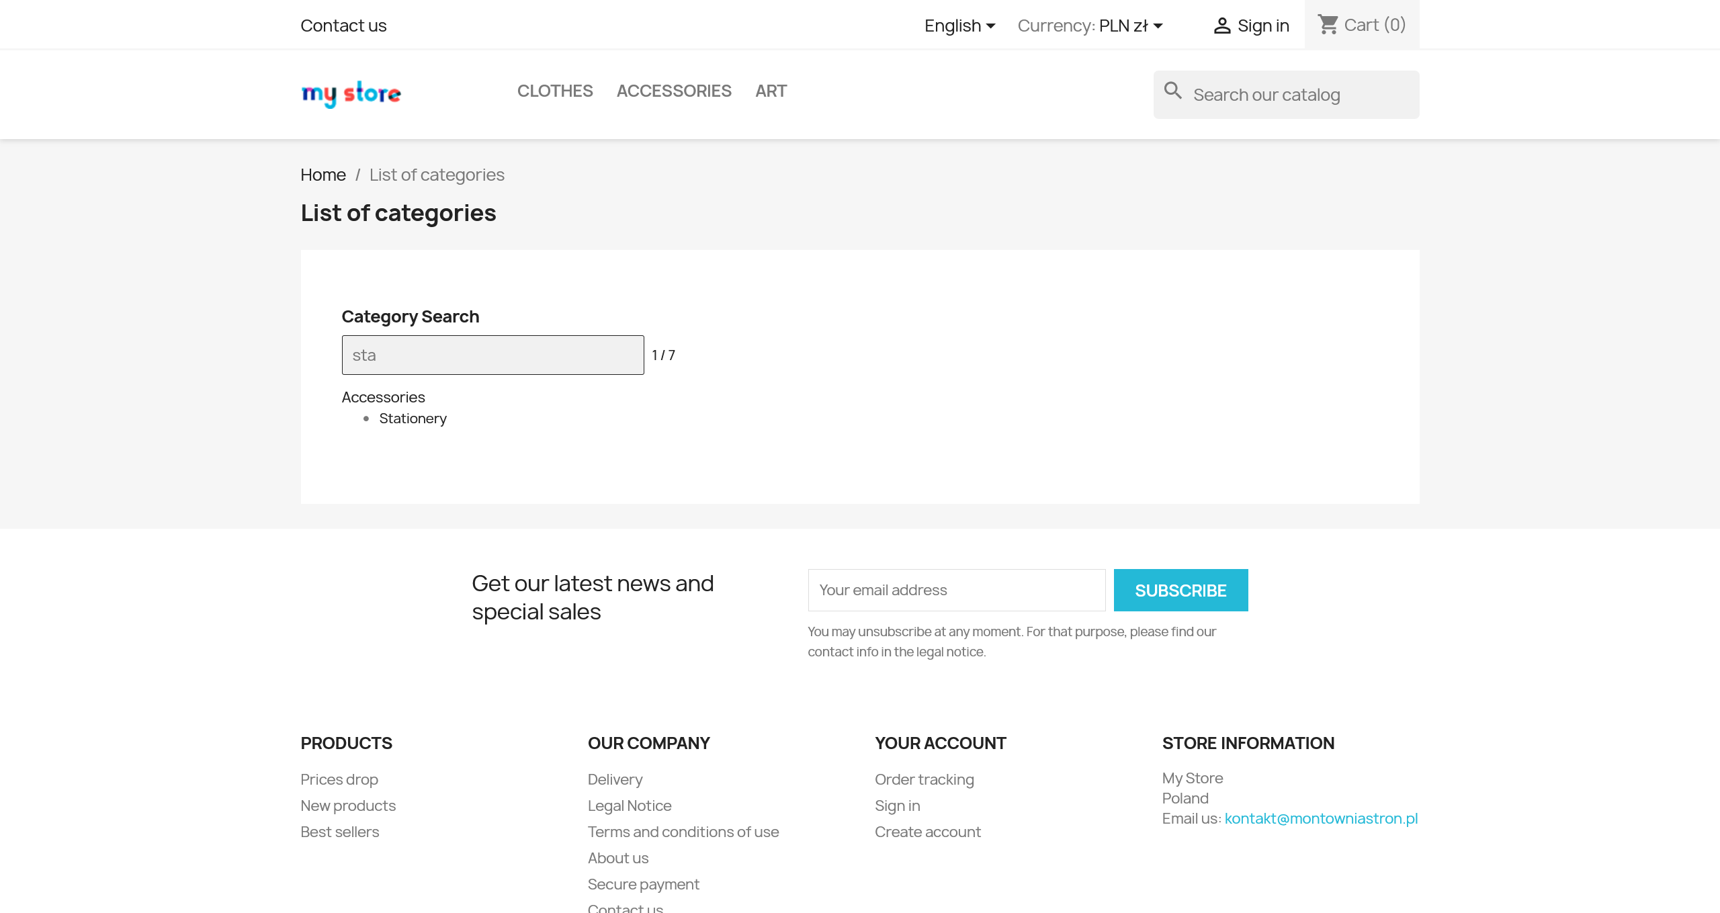Open Terms and conditions of use

click(683, 832)
